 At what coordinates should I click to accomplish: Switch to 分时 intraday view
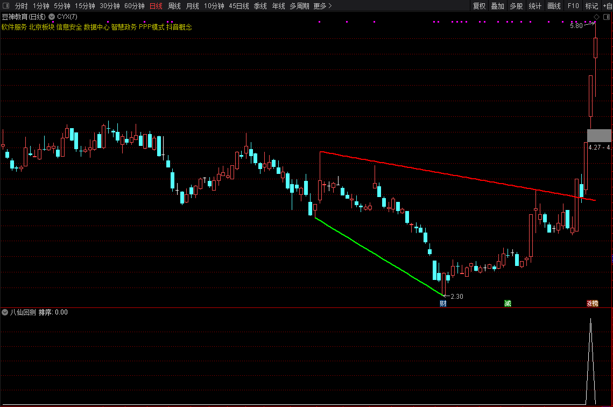(21, 6)
